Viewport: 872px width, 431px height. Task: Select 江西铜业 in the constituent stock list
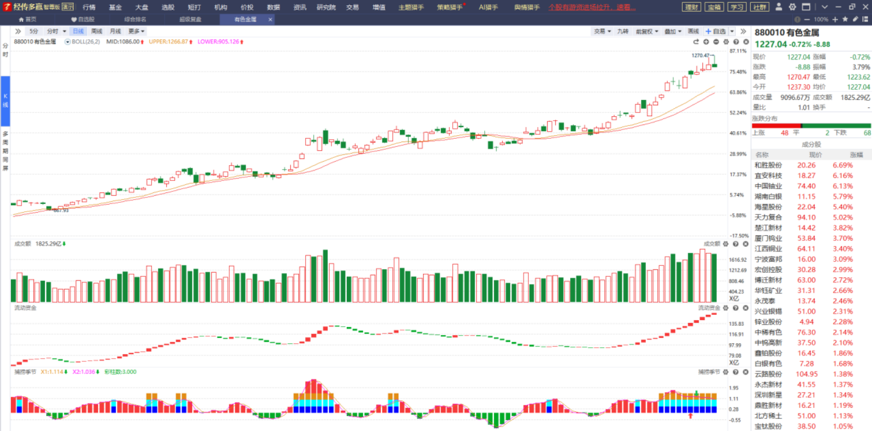[768, 249]
